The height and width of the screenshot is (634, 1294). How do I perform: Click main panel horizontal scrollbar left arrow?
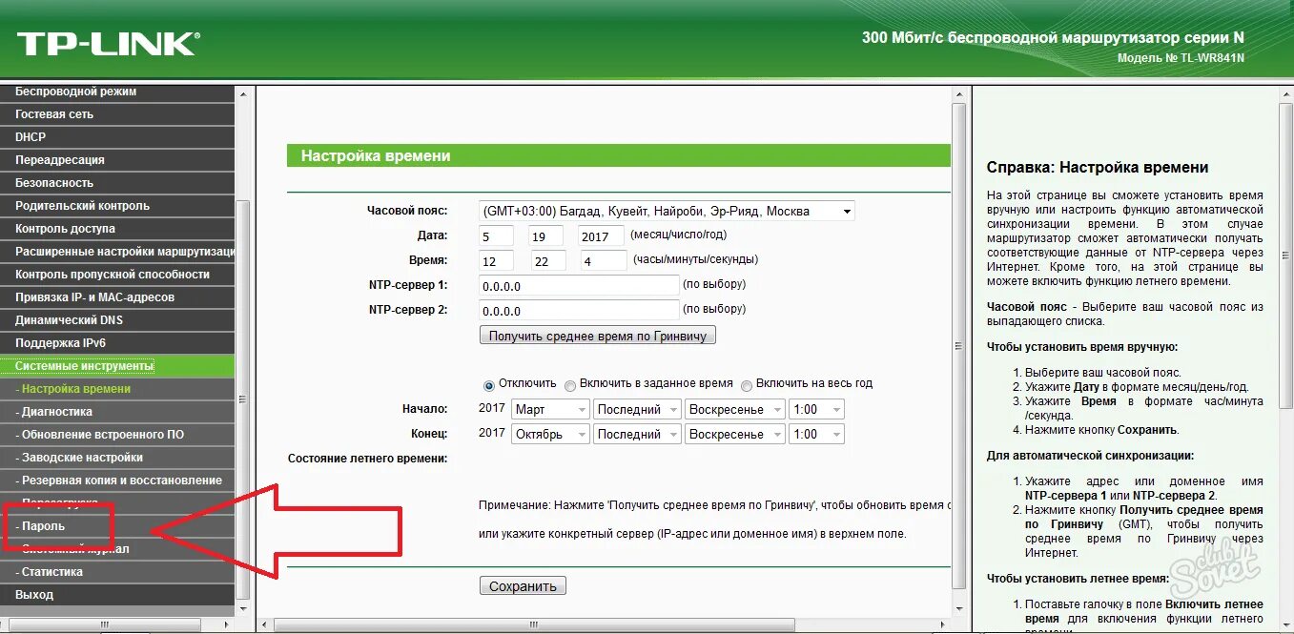click(x=263, y=625)
